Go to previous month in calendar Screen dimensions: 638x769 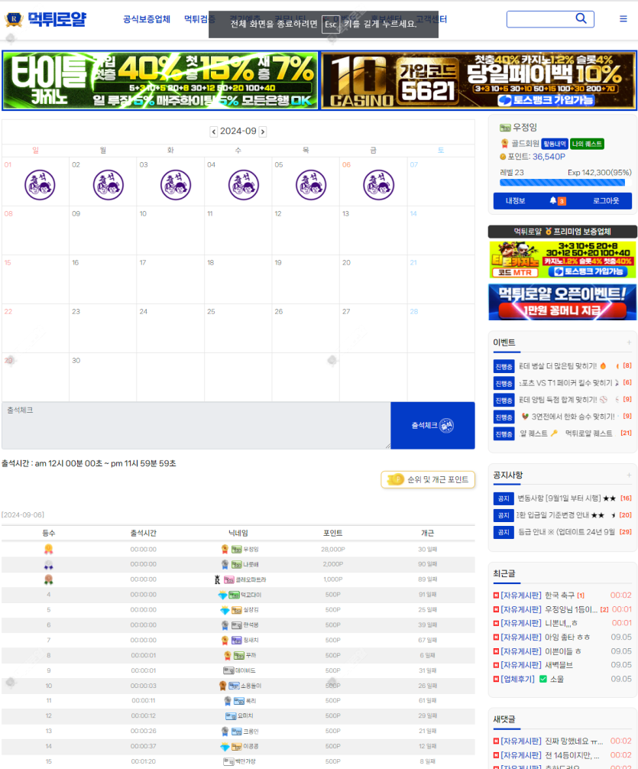(x=213, y=131)
